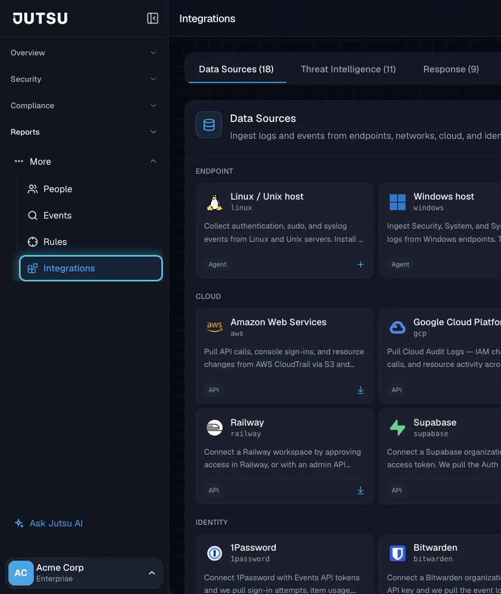The image size is (501, 594).
Task: Click the Google Cloud Platform icon
Action: pyautogui.click(x=397, y=327)
